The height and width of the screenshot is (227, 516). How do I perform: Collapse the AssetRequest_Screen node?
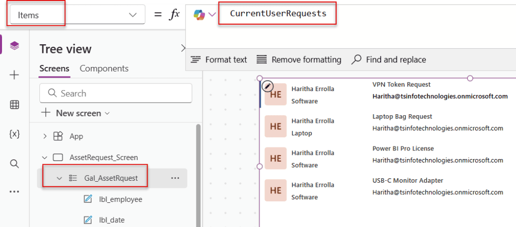point(45,158)
